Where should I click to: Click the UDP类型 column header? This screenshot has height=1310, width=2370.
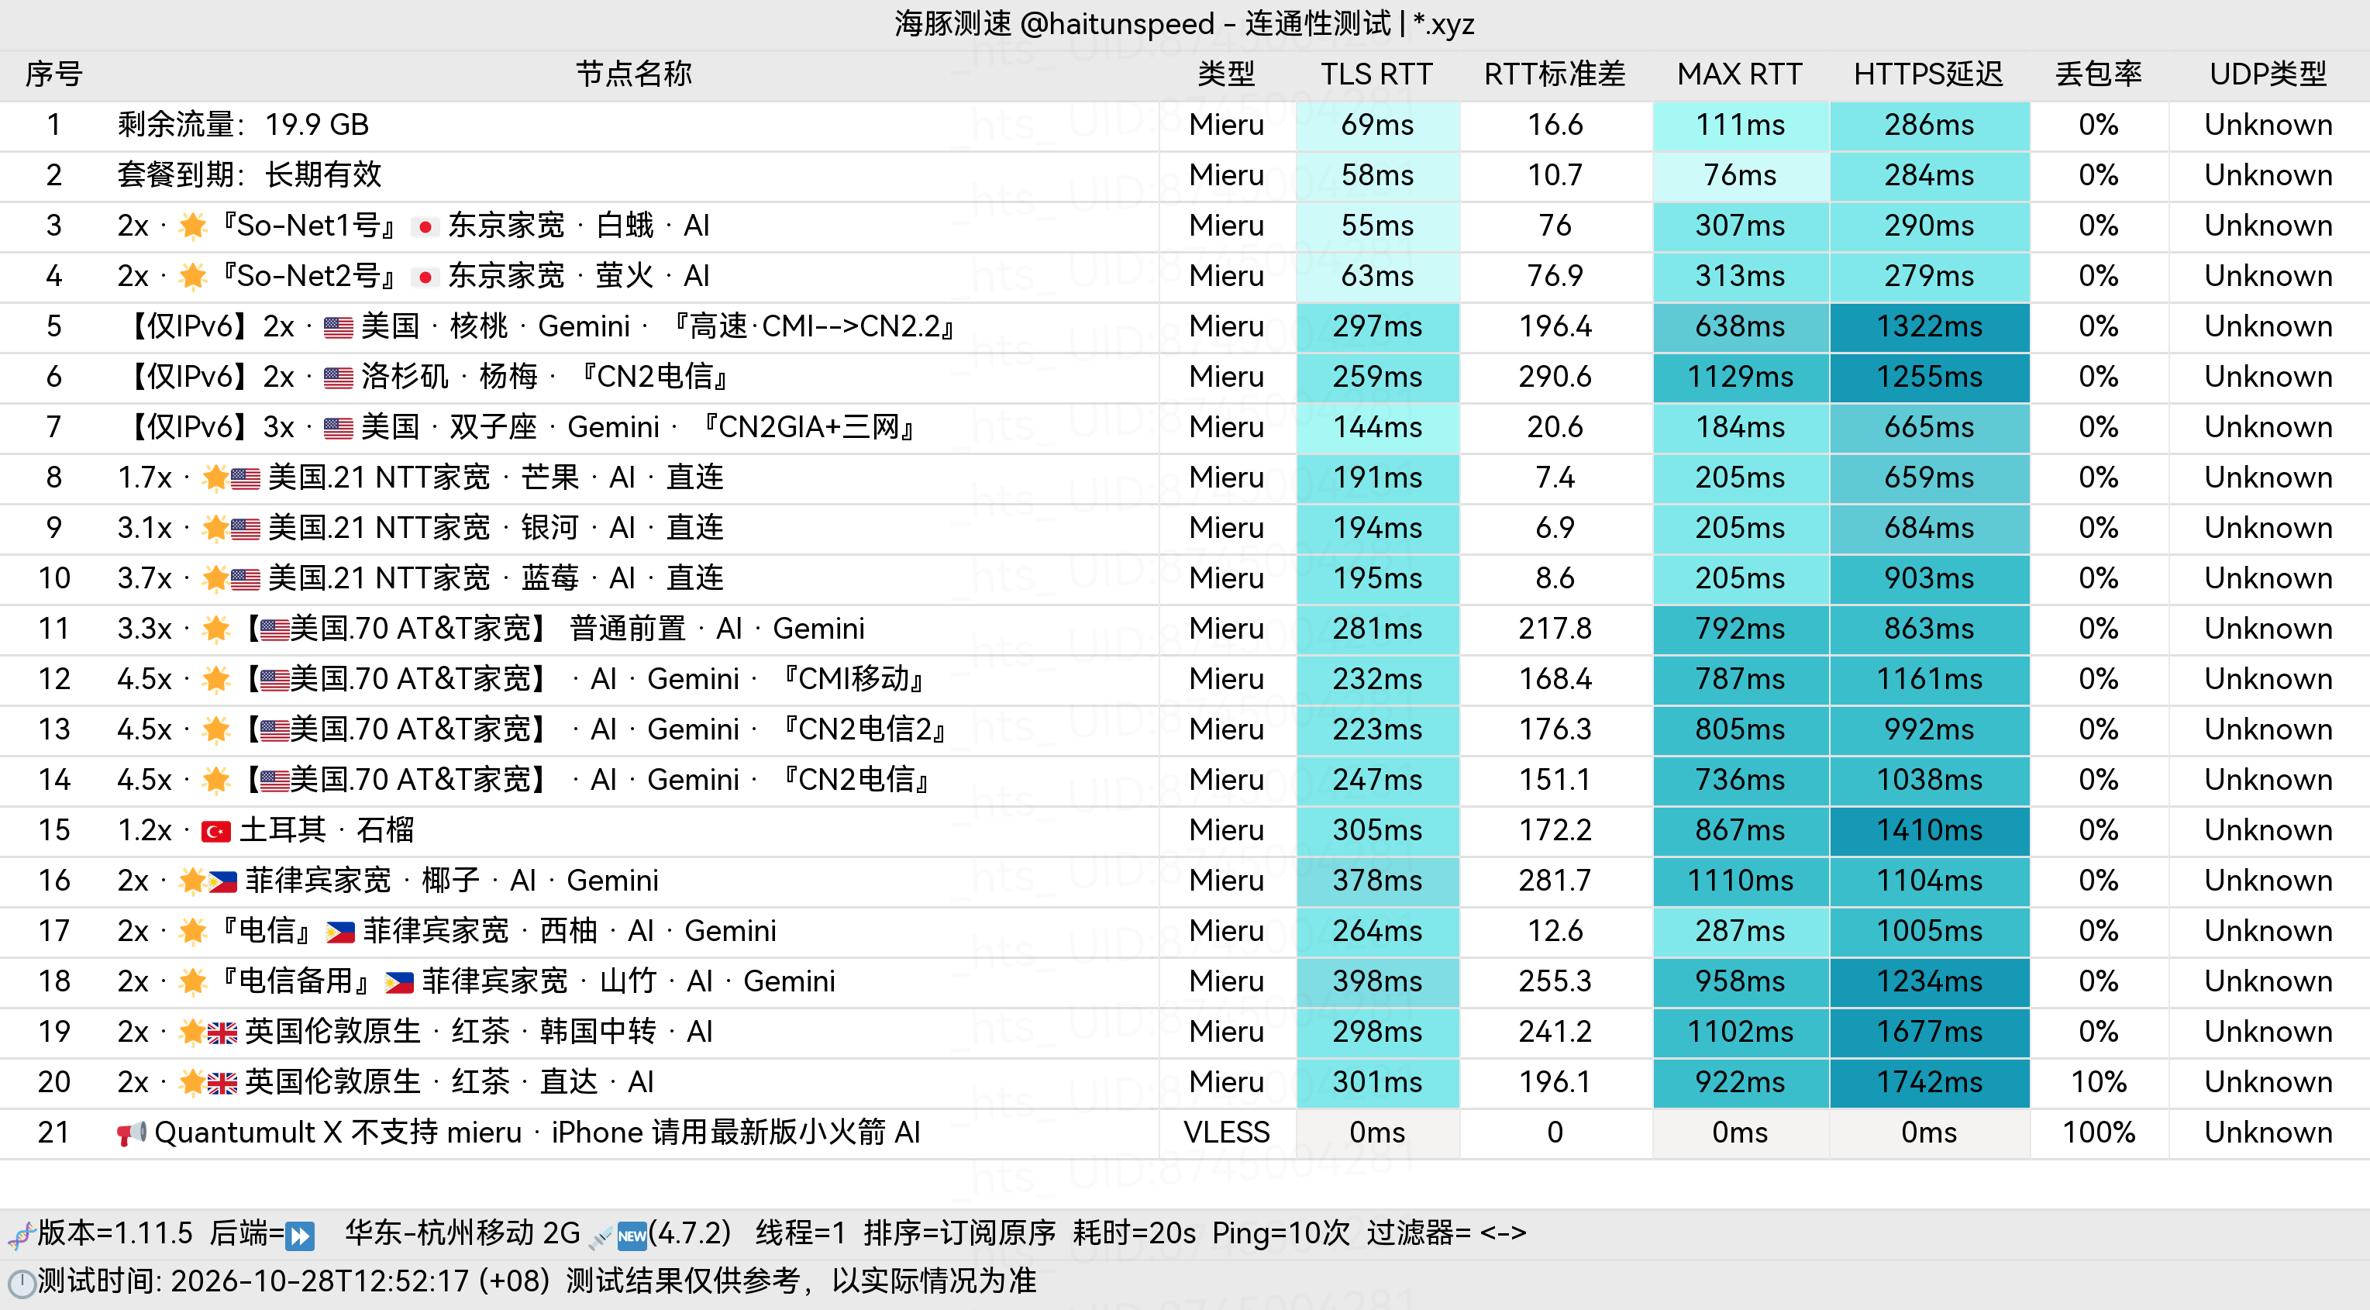click(2268, 74)
